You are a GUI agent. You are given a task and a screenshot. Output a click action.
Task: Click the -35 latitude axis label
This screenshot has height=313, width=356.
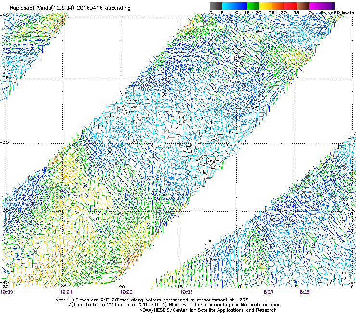(5, 210)
